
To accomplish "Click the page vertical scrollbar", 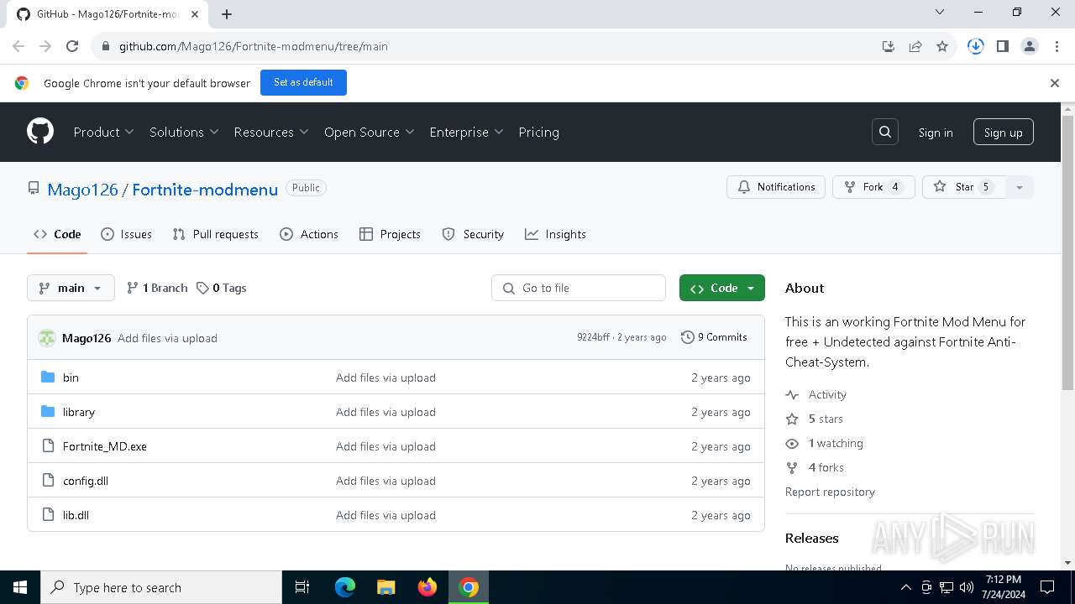I will (1068, 252).
